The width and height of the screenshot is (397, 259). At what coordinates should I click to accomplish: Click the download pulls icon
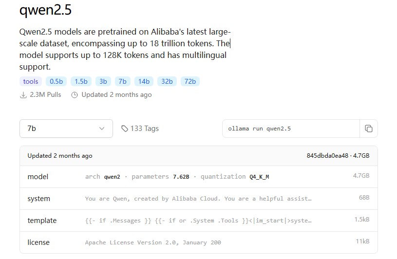click(x=23, y=95)
